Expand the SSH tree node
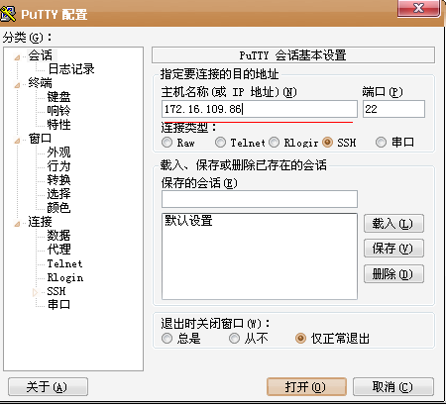The image size is (446, 407). (x=36, y=292)
